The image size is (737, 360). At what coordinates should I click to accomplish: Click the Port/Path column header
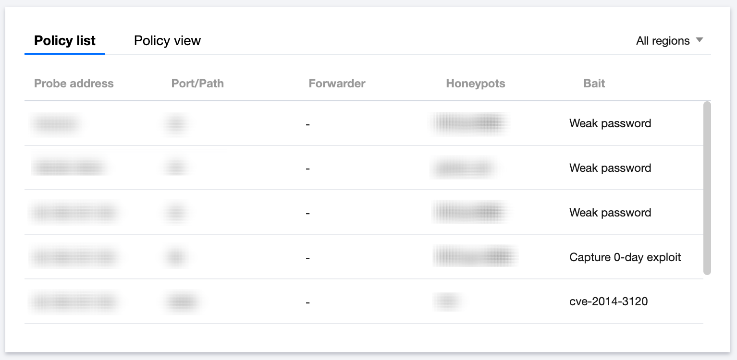pos(197,84)
